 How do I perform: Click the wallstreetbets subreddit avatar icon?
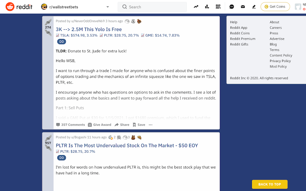[x=44, y=7]
